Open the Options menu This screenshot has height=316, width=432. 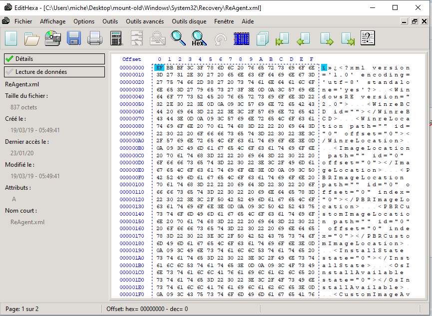(x=84, y=21)
